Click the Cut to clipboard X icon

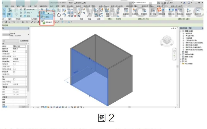click(21, 9)
